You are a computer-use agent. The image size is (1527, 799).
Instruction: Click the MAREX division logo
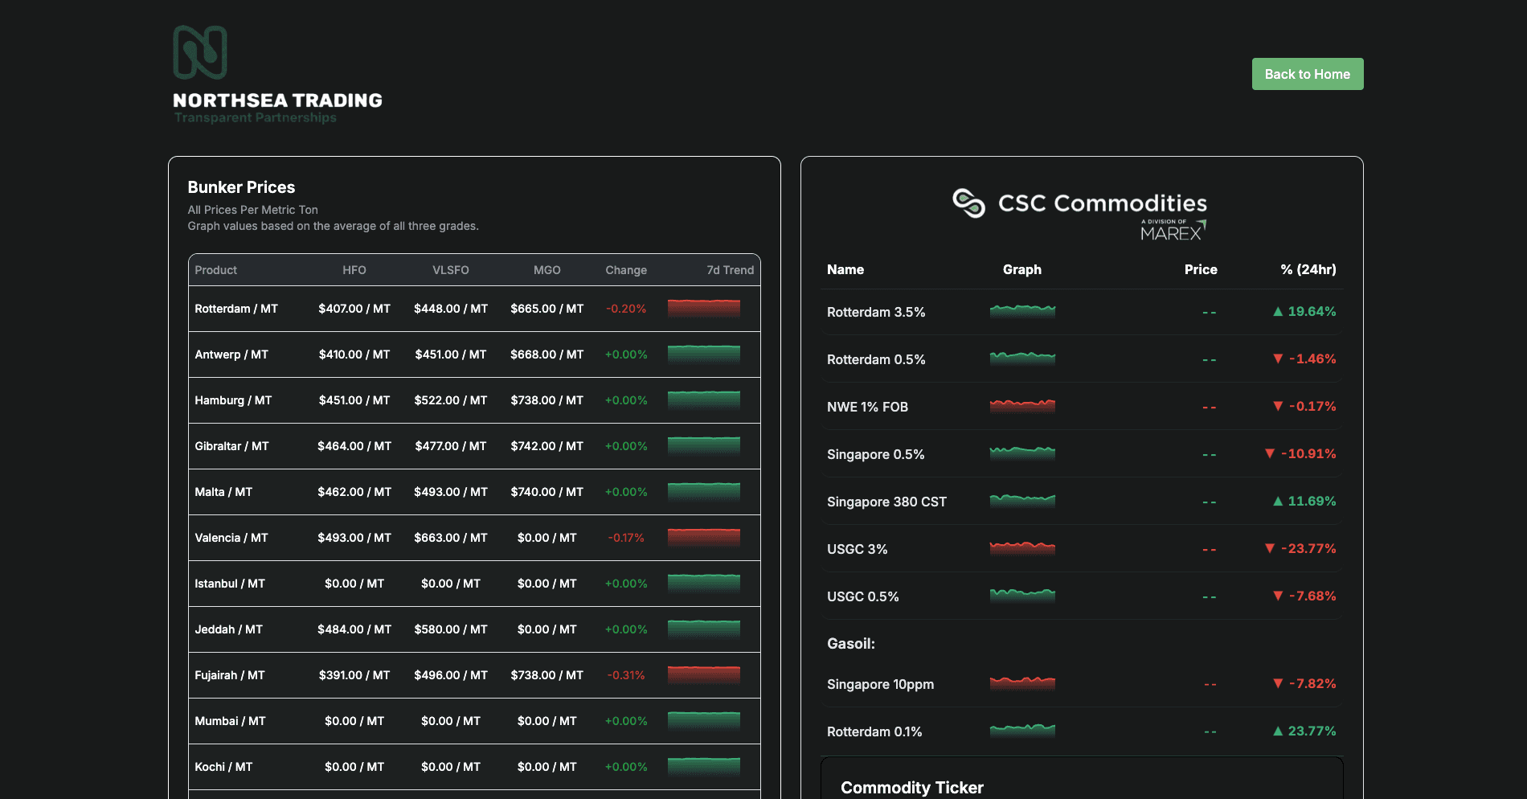click(1173, 231)
